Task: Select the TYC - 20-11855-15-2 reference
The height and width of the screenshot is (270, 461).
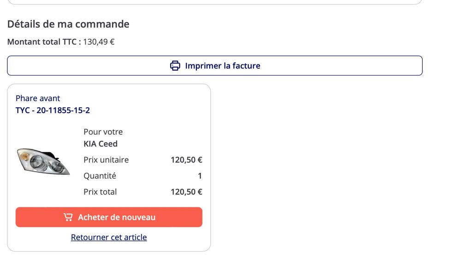Action: 53,110
